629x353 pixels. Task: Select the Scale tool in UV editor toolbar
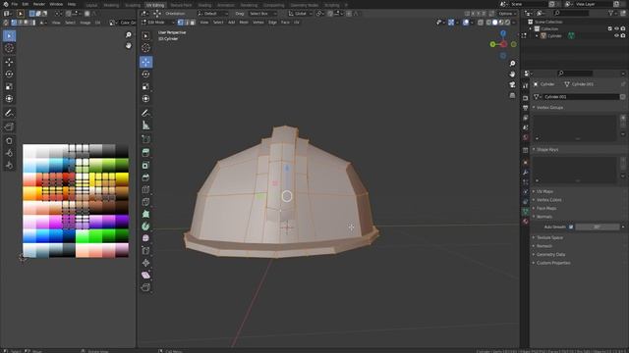9,86
